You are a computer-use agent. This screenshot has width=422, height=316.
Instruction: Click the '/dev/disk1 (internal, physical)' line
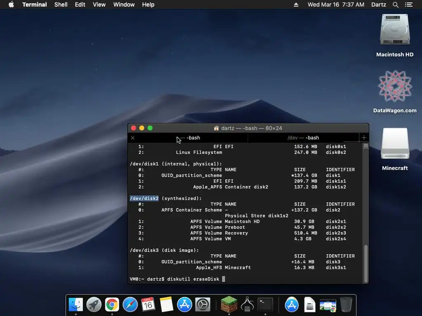(x=176, y=164)
